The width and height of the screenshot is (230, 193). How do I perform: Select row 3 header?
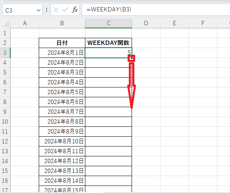tap(5, 53)
